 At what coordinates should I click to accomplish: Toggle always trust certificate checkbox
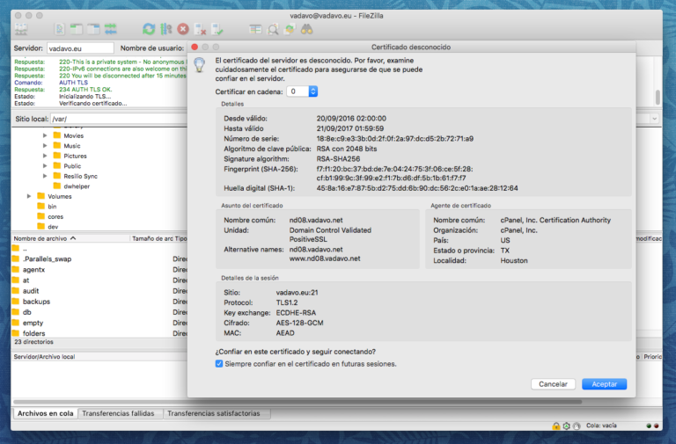click(219, 364)
